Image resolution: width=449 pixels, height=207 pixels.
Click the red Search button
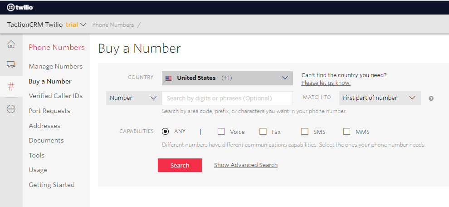180,165
